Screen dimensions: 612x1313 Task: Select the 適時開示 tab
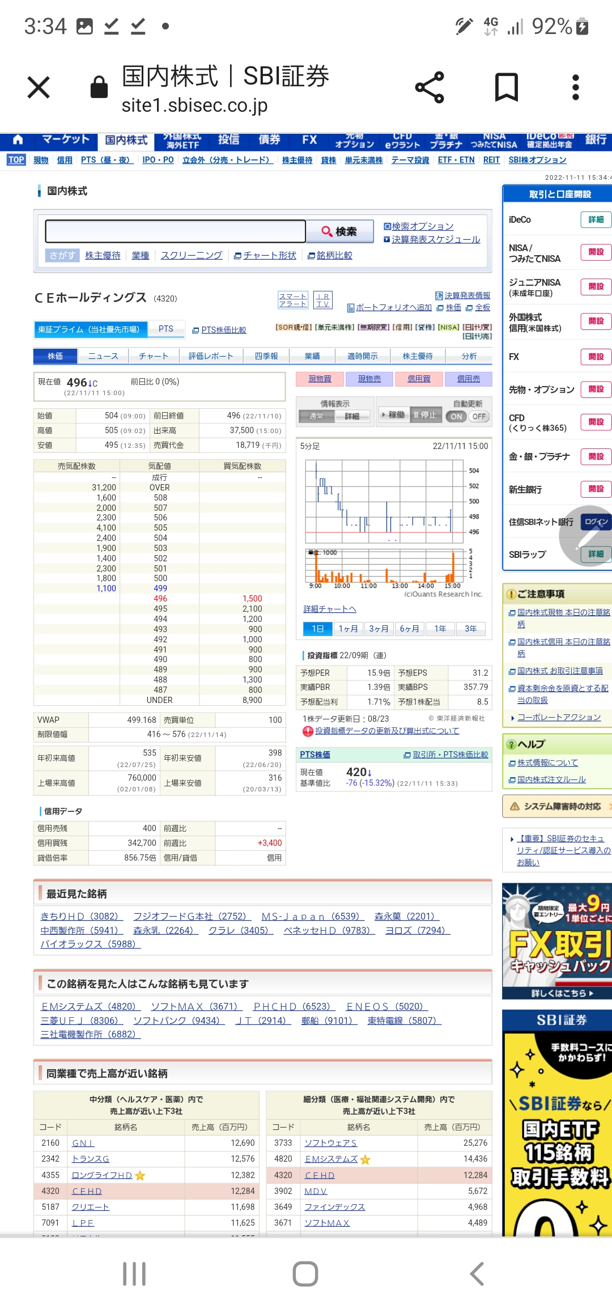(x=363, y=356)
